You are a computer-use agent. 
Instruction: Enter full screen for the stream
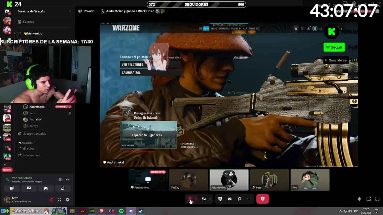click(377, 199)
